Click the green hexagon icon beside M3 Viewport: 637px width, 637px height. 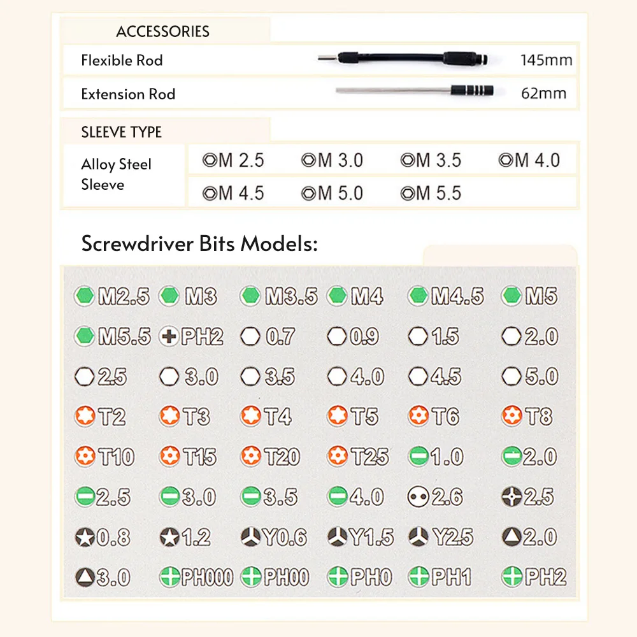(169, 296)
